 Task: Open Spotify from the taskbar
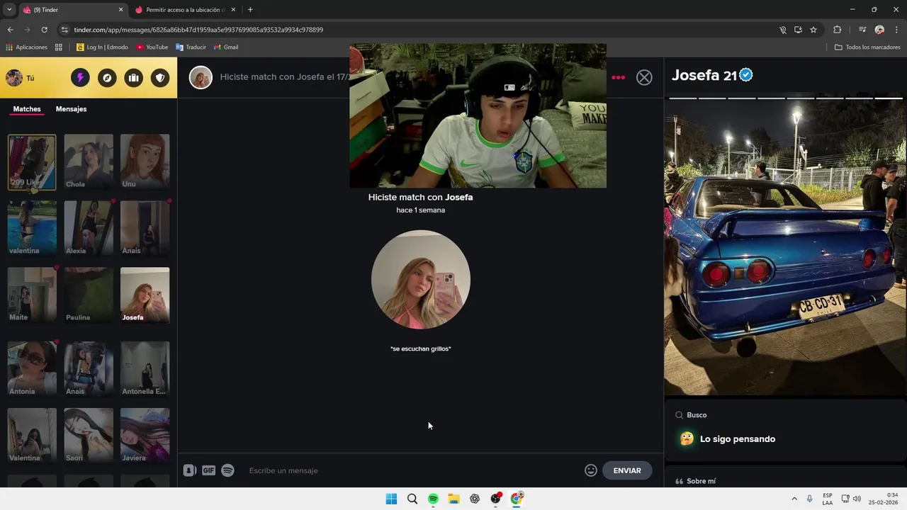pyautogui.click(x=433, y=499)
